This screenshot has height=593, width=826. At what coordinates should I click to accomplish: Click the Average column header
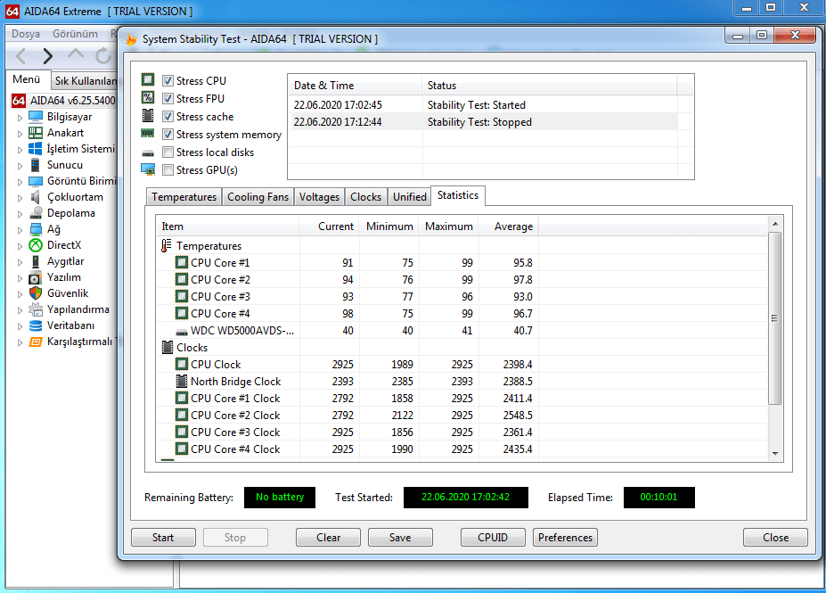click(x=509, y=226)
